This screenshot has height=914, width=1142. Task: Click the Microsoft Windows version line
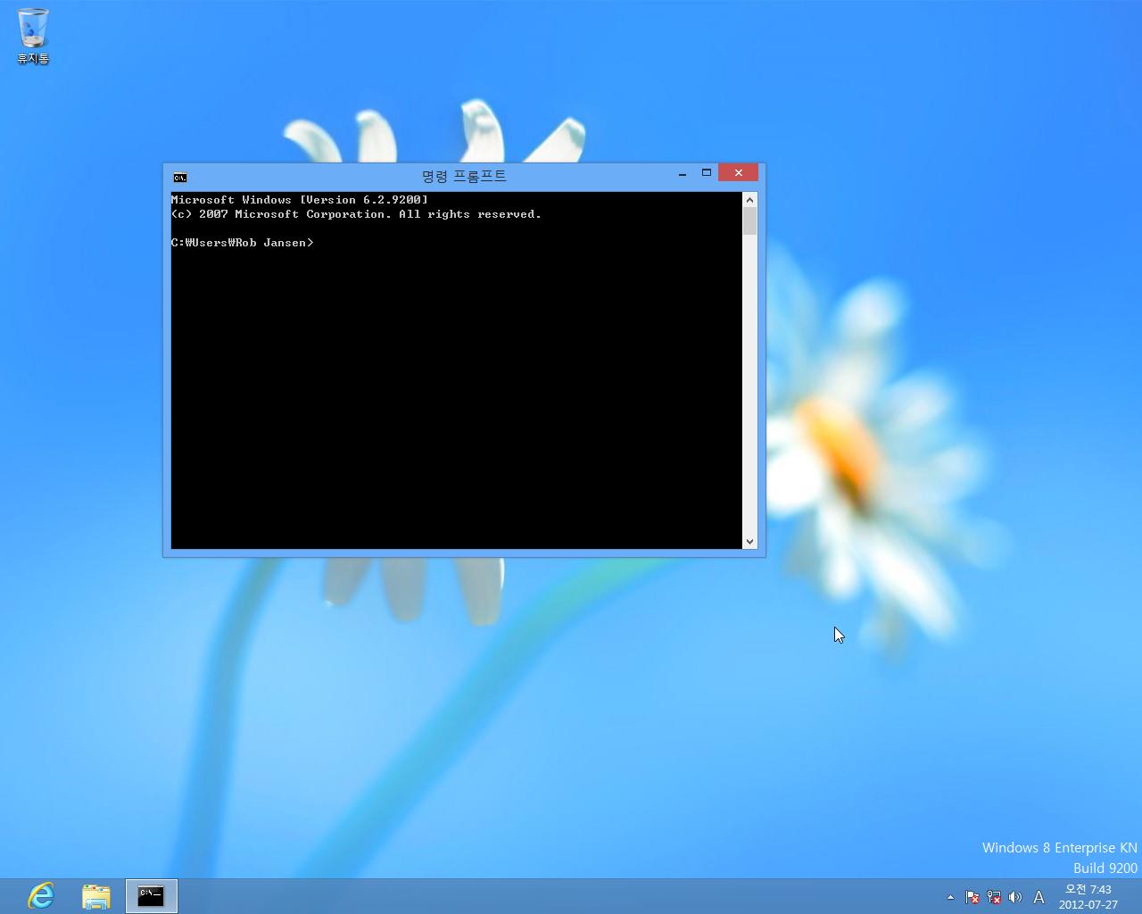(x=300, y=200)
